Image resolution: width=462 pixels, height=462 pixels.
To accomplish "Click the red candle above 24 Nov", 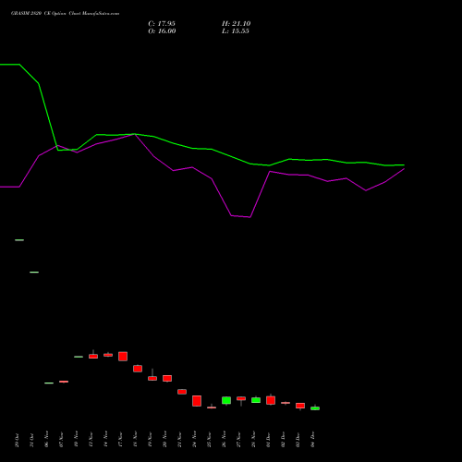I will 197,401.
